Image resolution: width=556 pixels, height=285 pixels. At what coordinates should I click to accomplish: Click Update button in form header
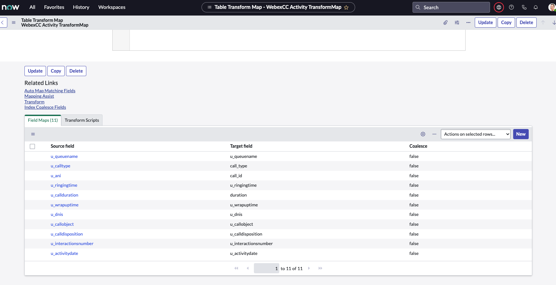(486, 23)
